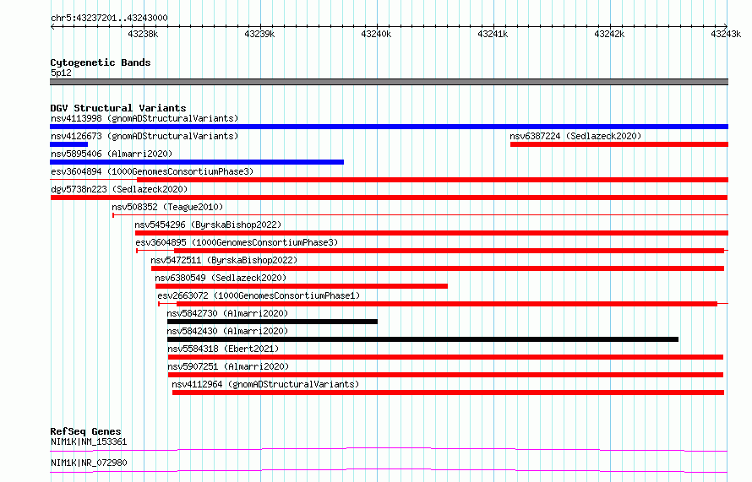752x482 pixels.
Task: Click the red bar for esv2663072
Action: tap(447, 304)
